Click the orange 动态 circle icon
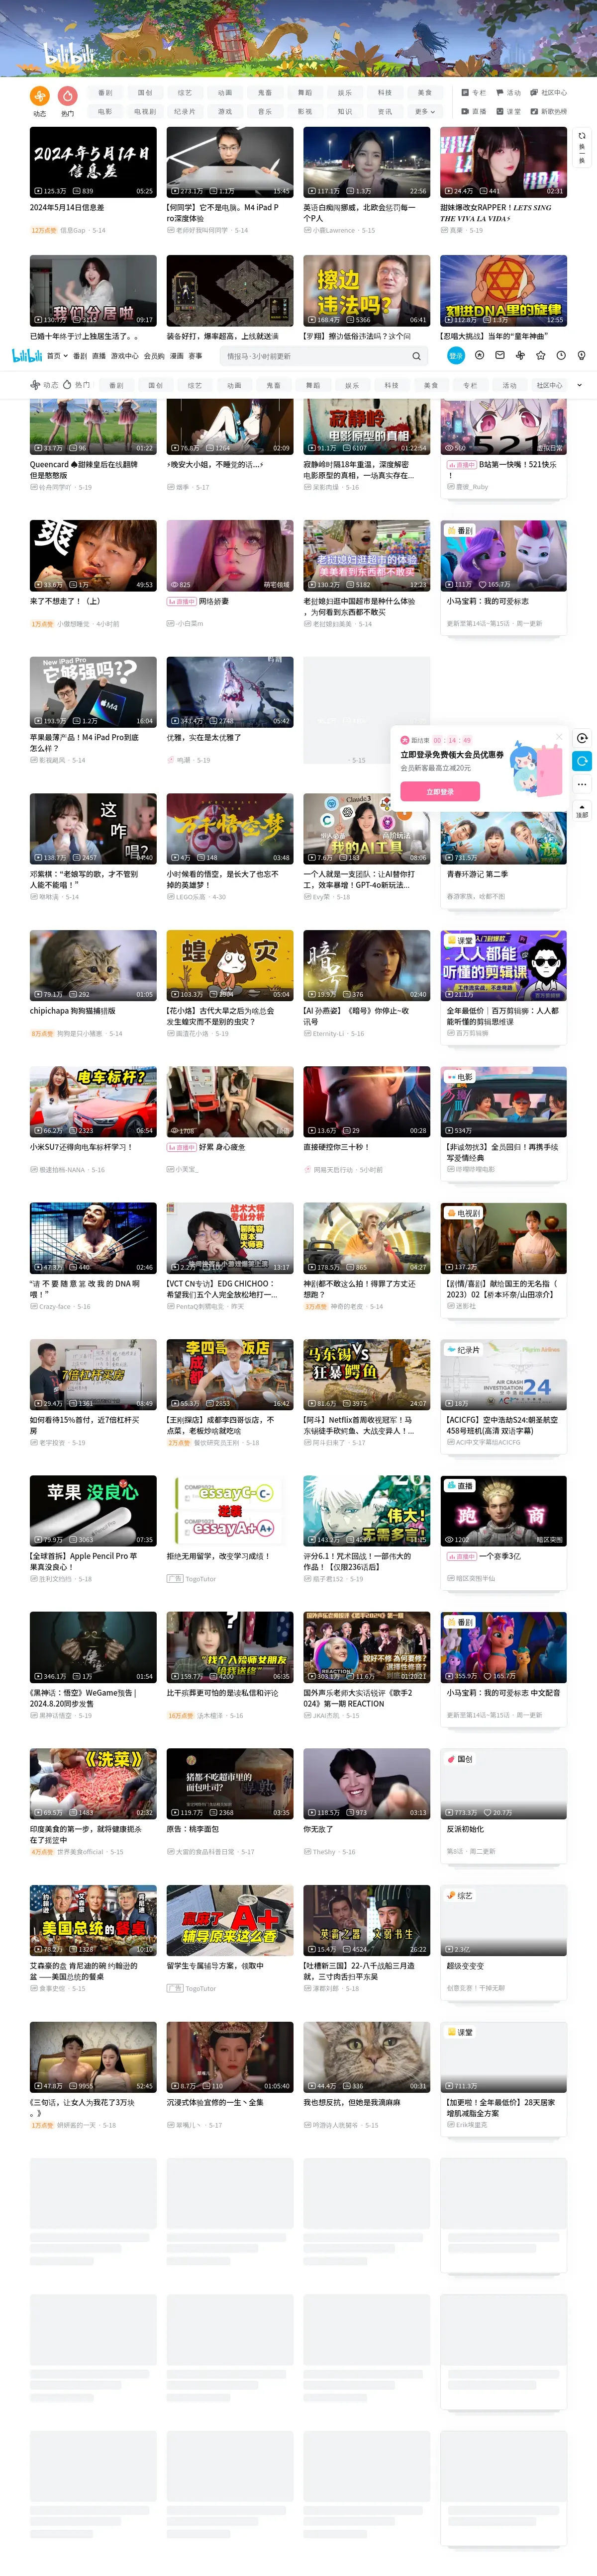 pos(39,96)
